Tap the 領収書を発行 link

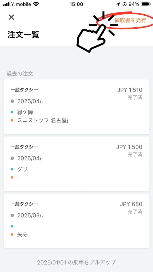[130, 20]
